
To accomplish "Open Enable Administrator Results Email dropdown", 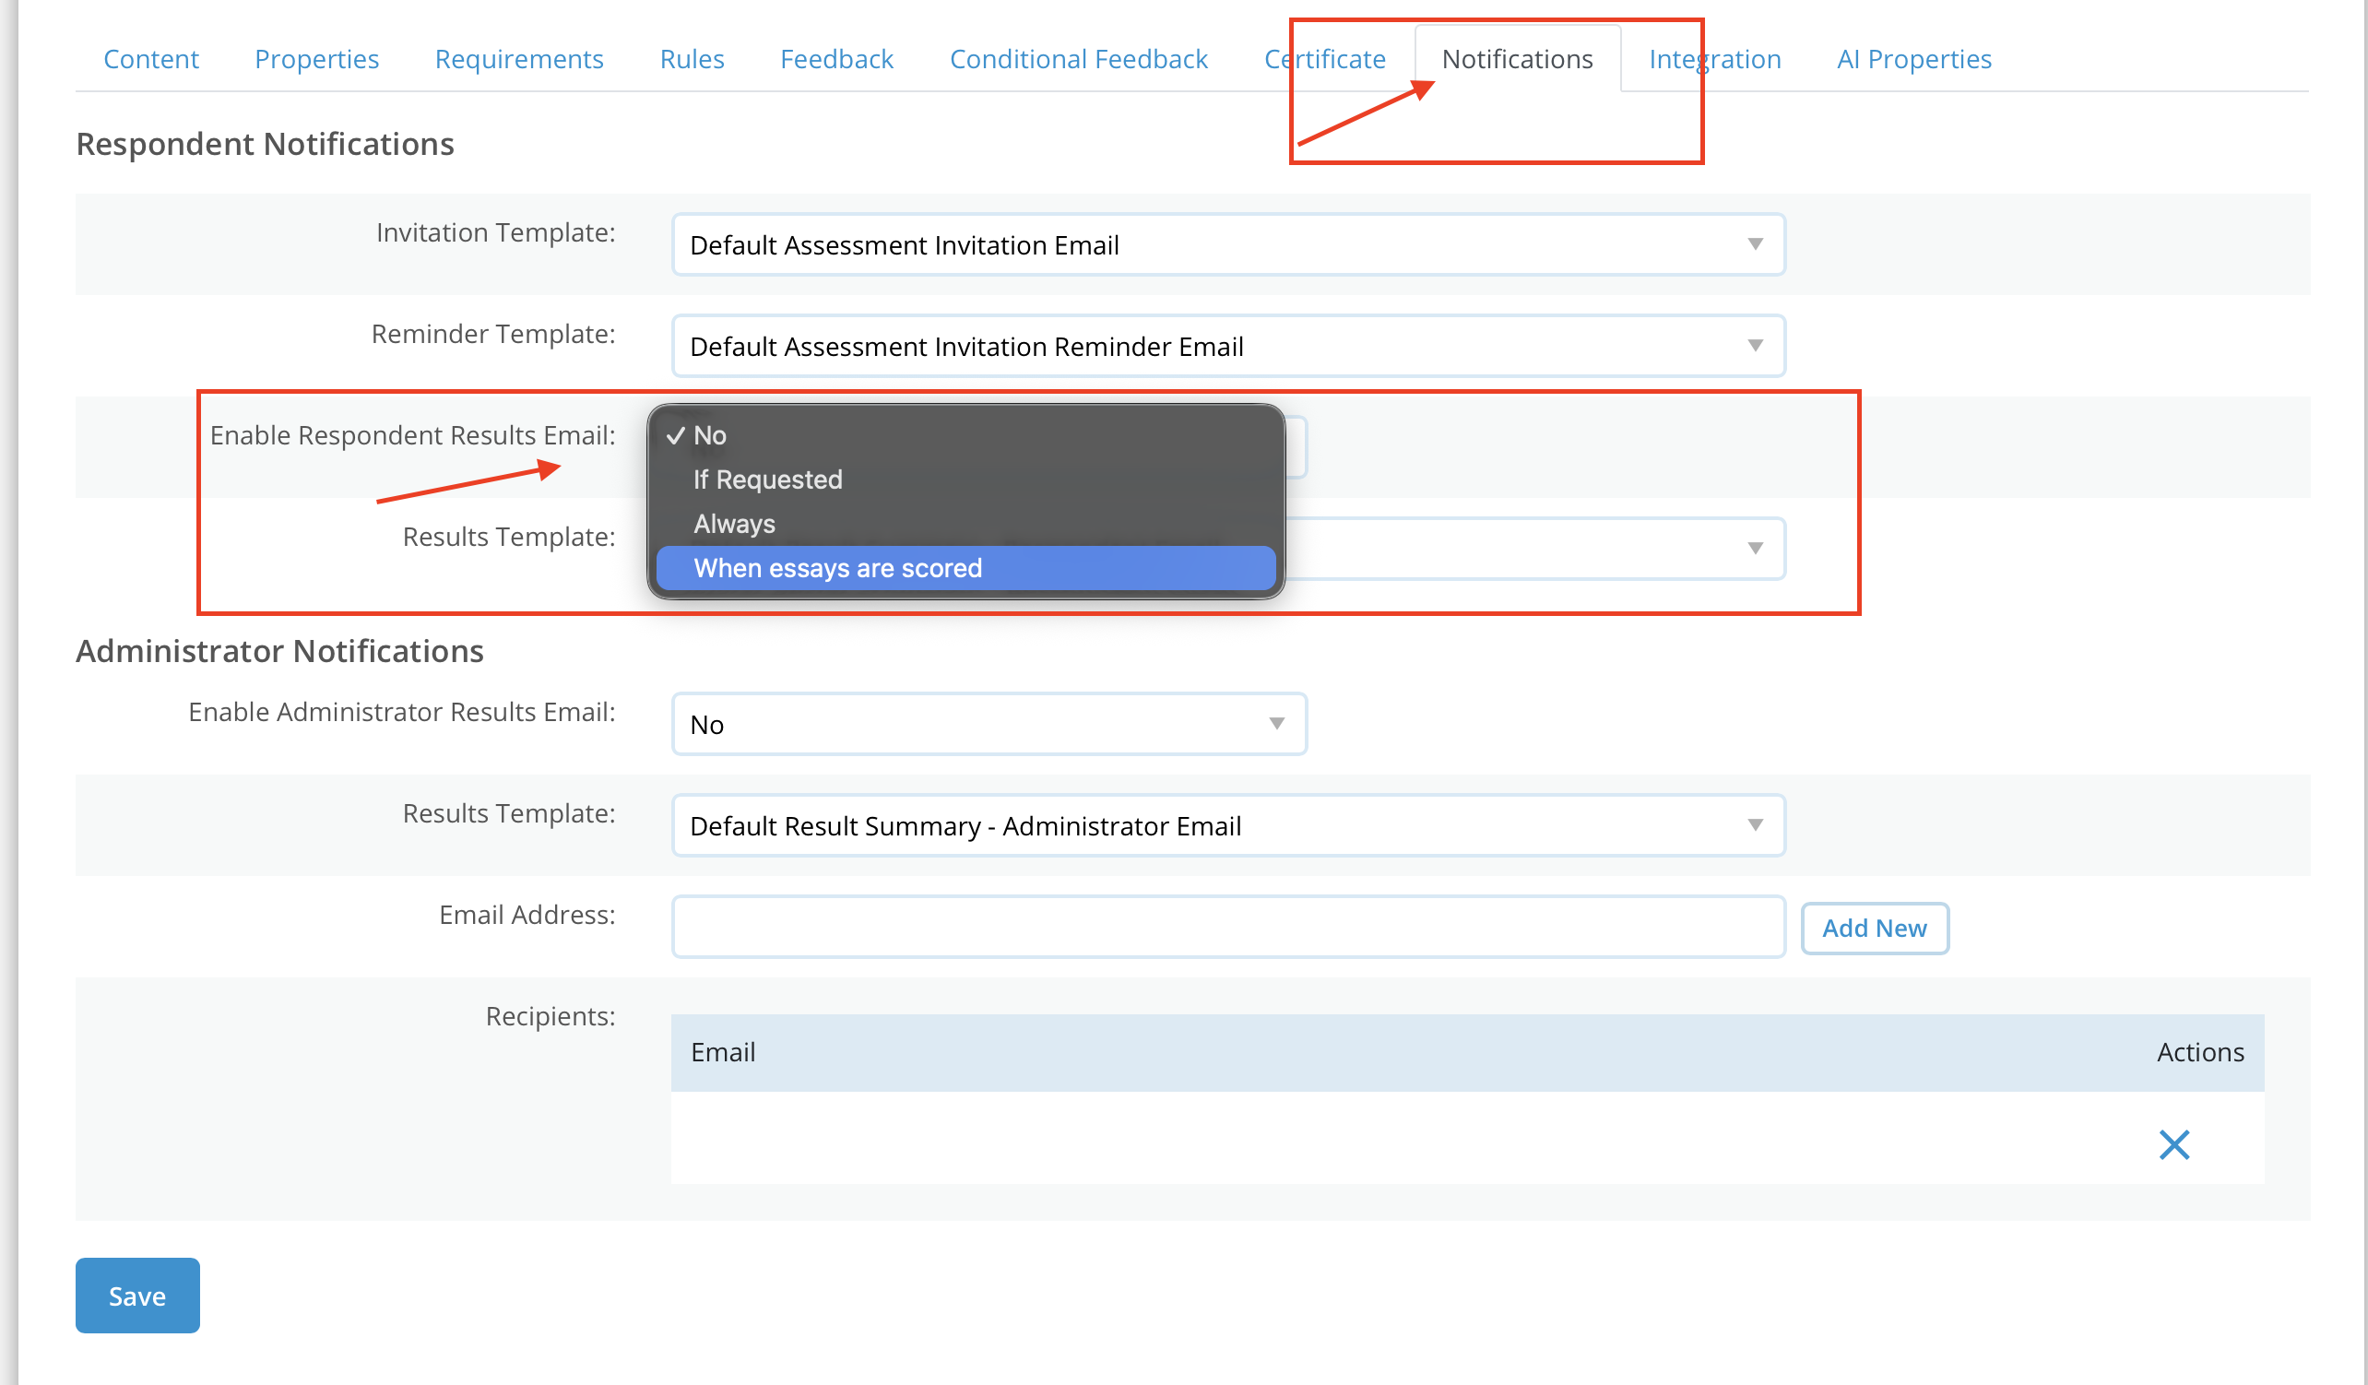I will [x=989, y=724].
